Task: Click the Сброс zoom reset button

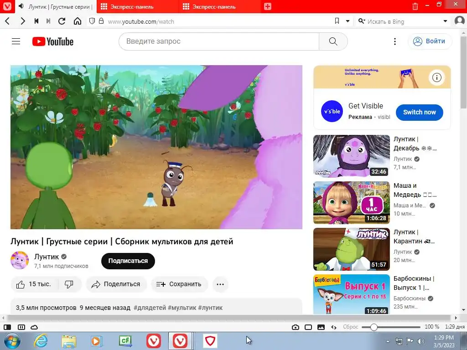Action: pyautogui.click(x=350, y=327)
